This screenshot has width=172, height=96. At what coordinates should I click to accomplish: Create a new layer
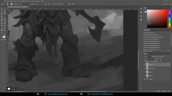pos(167,91)
